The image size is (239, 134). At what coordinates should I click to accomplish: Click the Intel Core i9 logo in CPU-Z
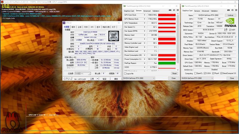114,36
